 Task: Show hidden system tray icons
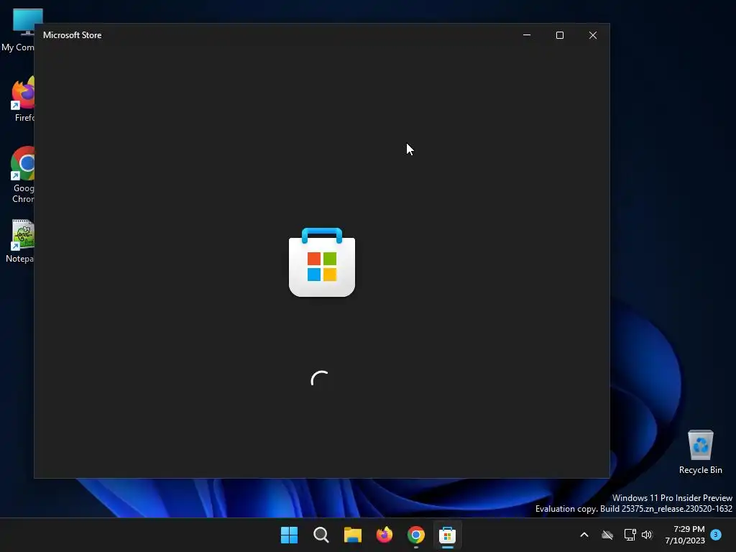pos(584,535)
